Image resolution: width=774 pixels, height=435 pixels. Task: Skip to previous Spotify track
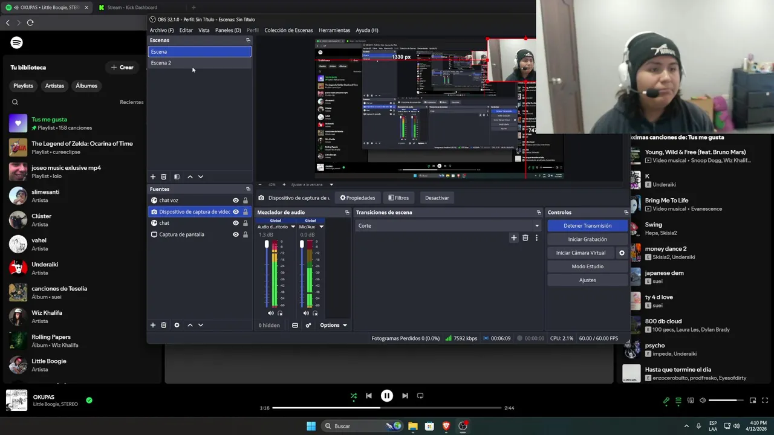pyautogui.click(x=369, y=396)
